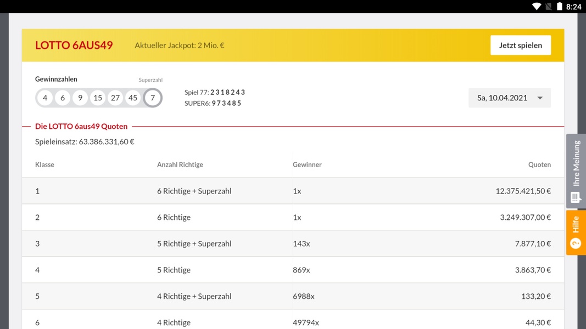586x329 pixels.
Task: Click the Klasse column header
Action: coord(44,164)
